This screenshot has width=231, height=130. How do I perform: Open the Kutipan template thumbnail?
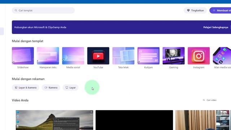click(x=148, y=56)
